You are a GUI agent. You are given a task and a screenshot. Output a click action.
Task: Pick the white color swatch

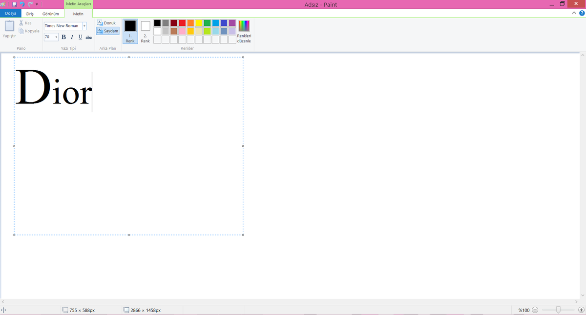click(157, 31)
